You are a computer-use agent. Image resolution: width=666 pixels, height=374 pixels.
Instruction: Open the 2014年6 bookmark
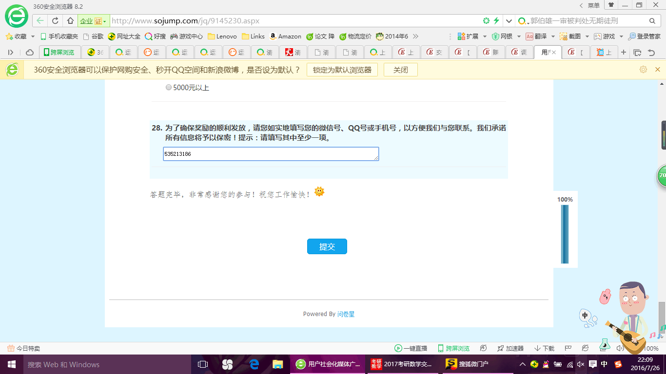[x=392, y=37]
